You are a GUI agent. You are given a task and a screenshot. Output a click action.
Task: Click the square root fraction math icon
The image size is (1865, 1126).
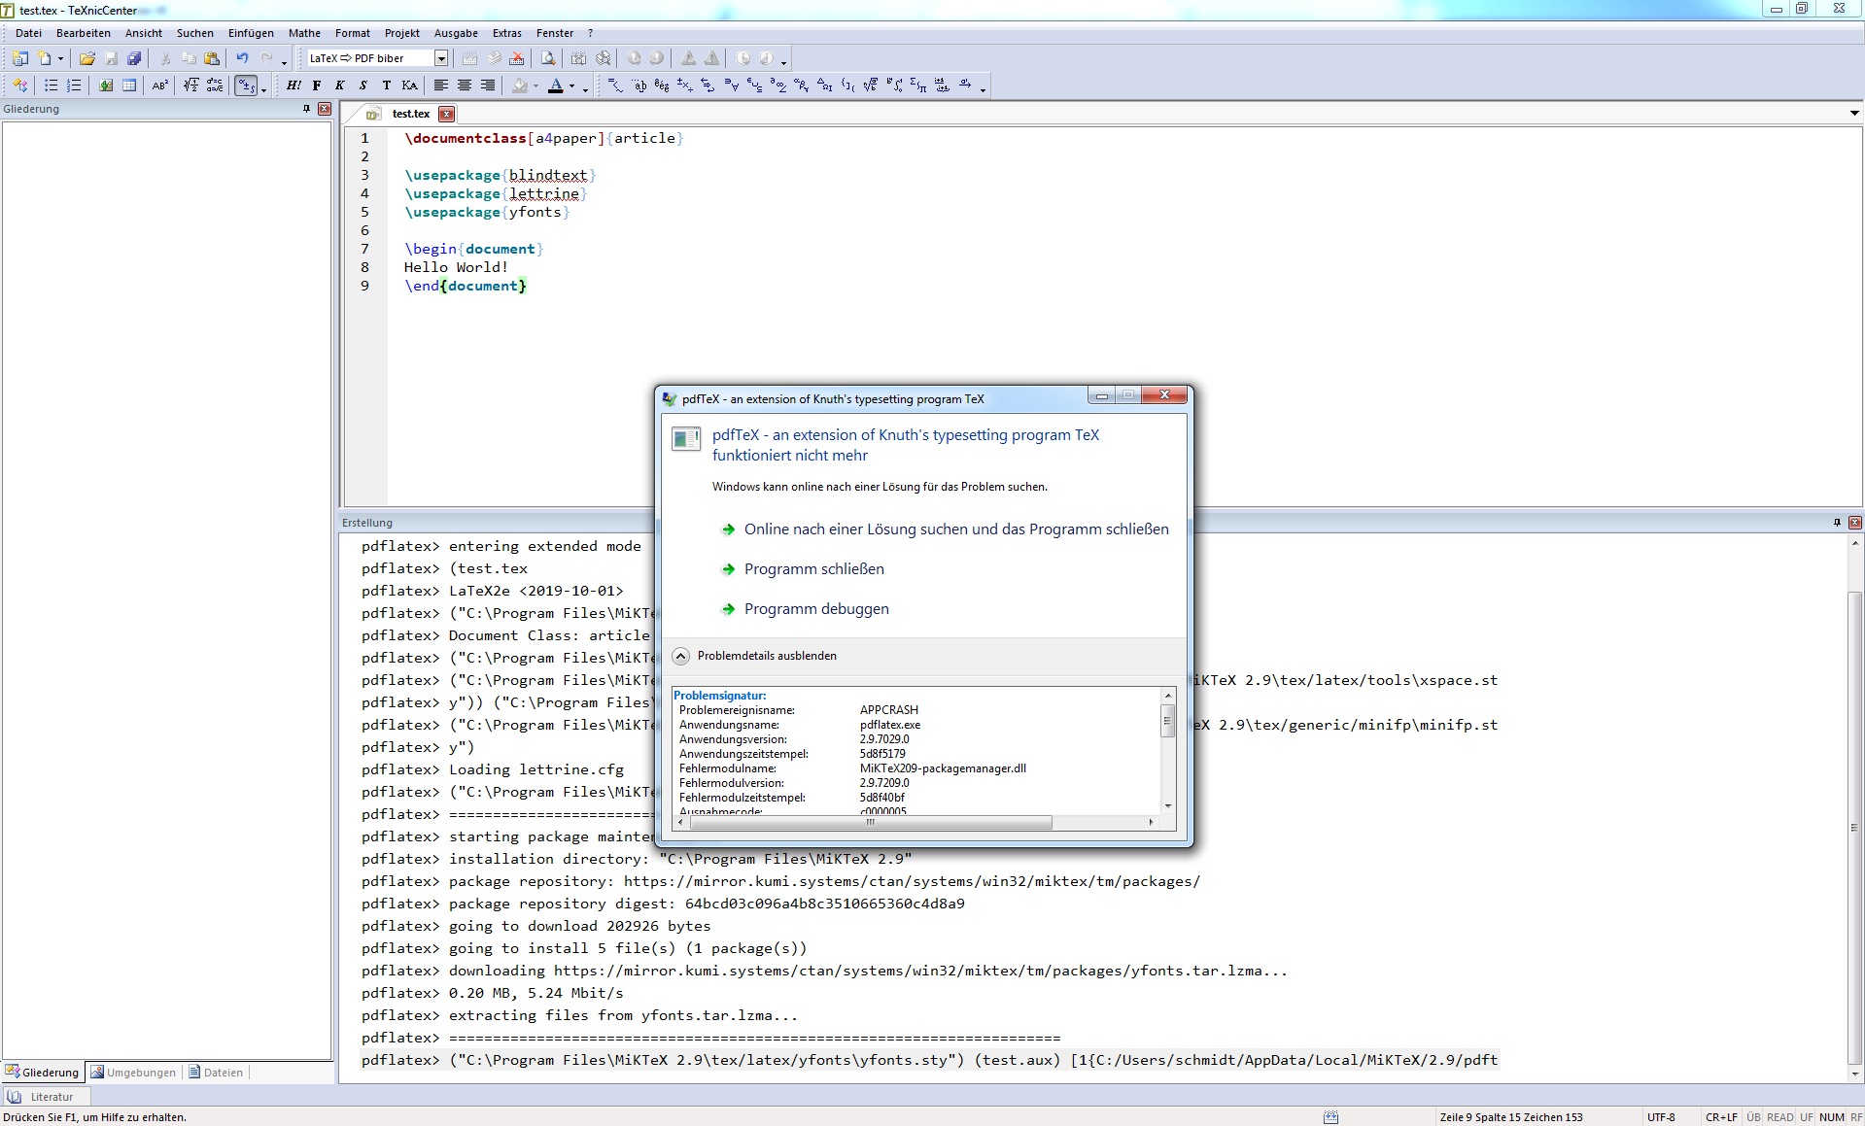click(191, 85)
